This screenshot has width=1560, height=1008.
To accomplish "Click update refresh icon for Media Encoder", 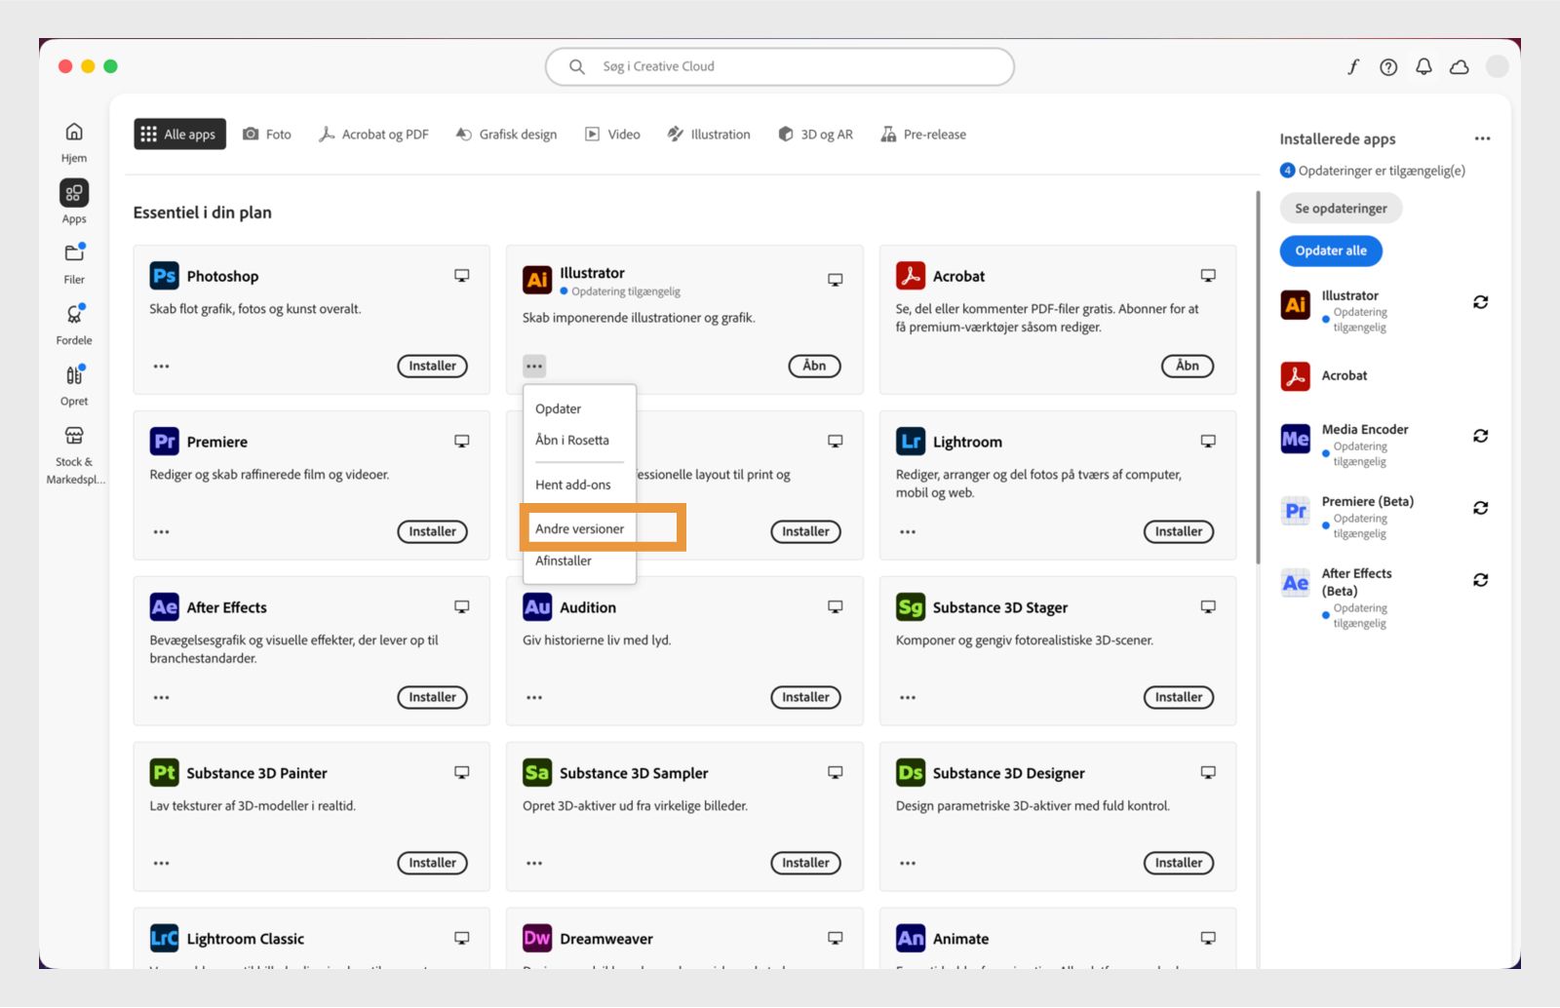I will click(1480, 436).
